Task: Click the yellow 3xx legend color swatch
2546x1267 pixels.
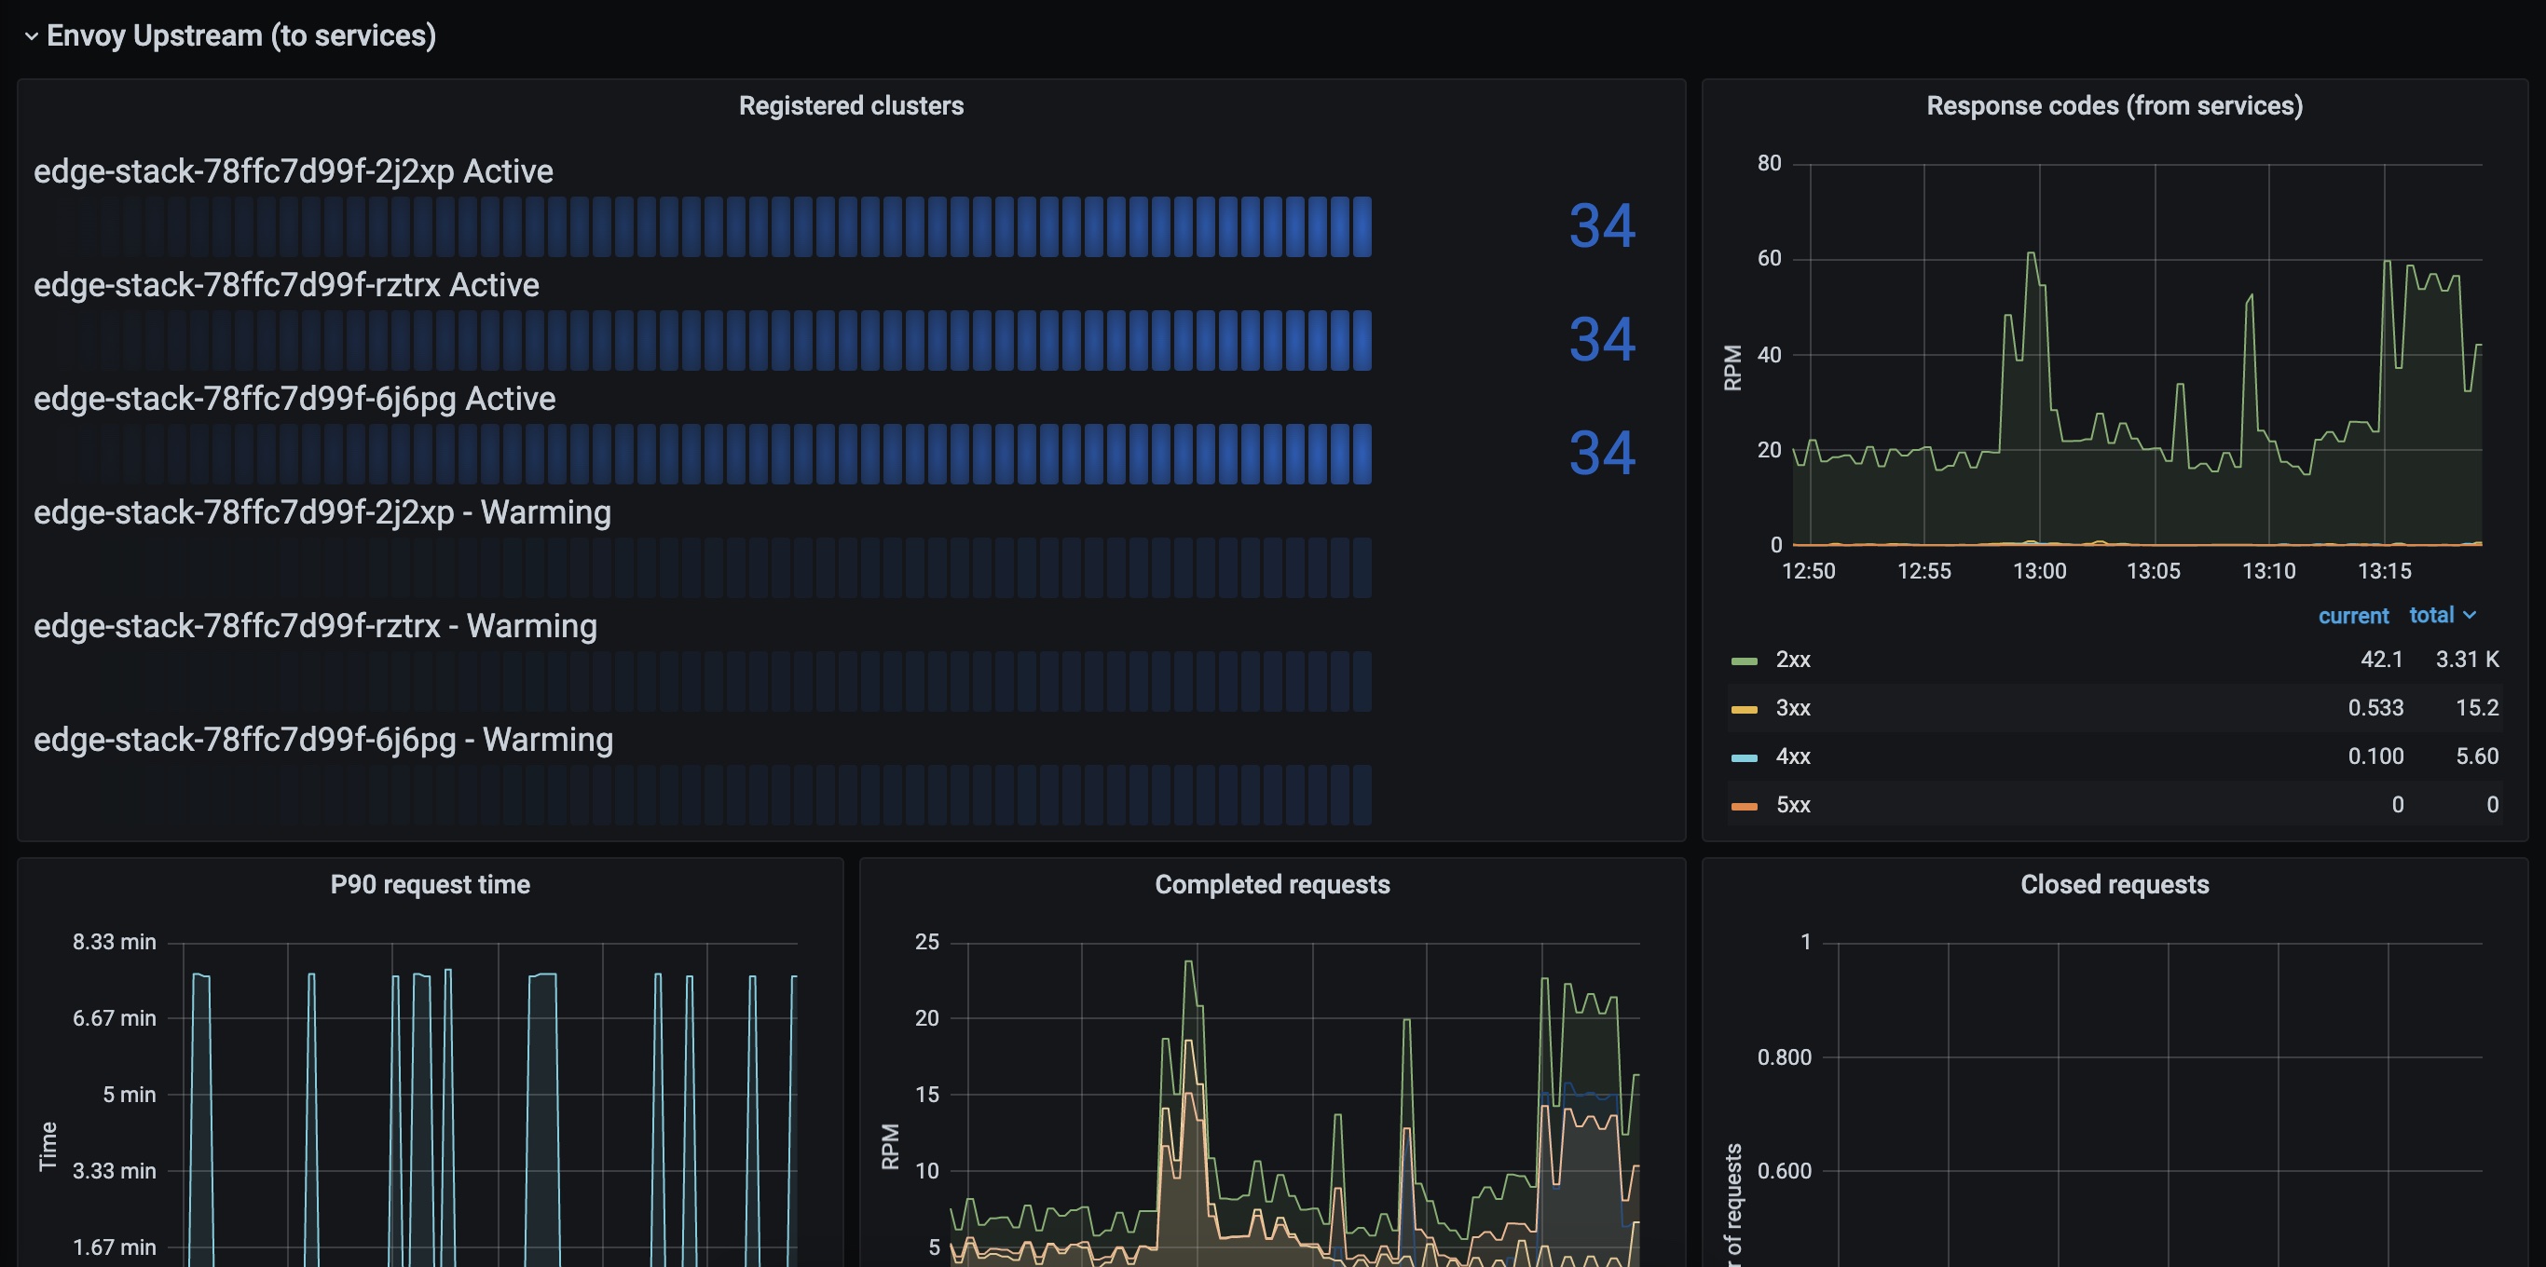Action: coord(1745,709)
